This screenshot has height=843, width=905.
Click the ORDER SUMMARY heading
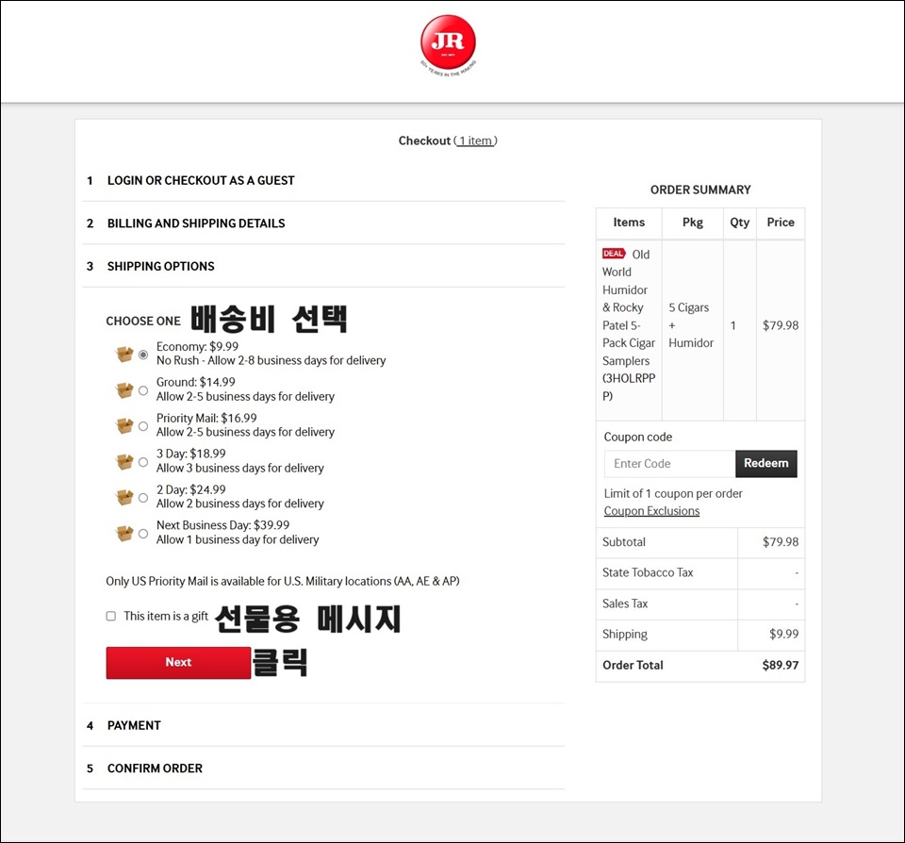(x=700, y=190)
